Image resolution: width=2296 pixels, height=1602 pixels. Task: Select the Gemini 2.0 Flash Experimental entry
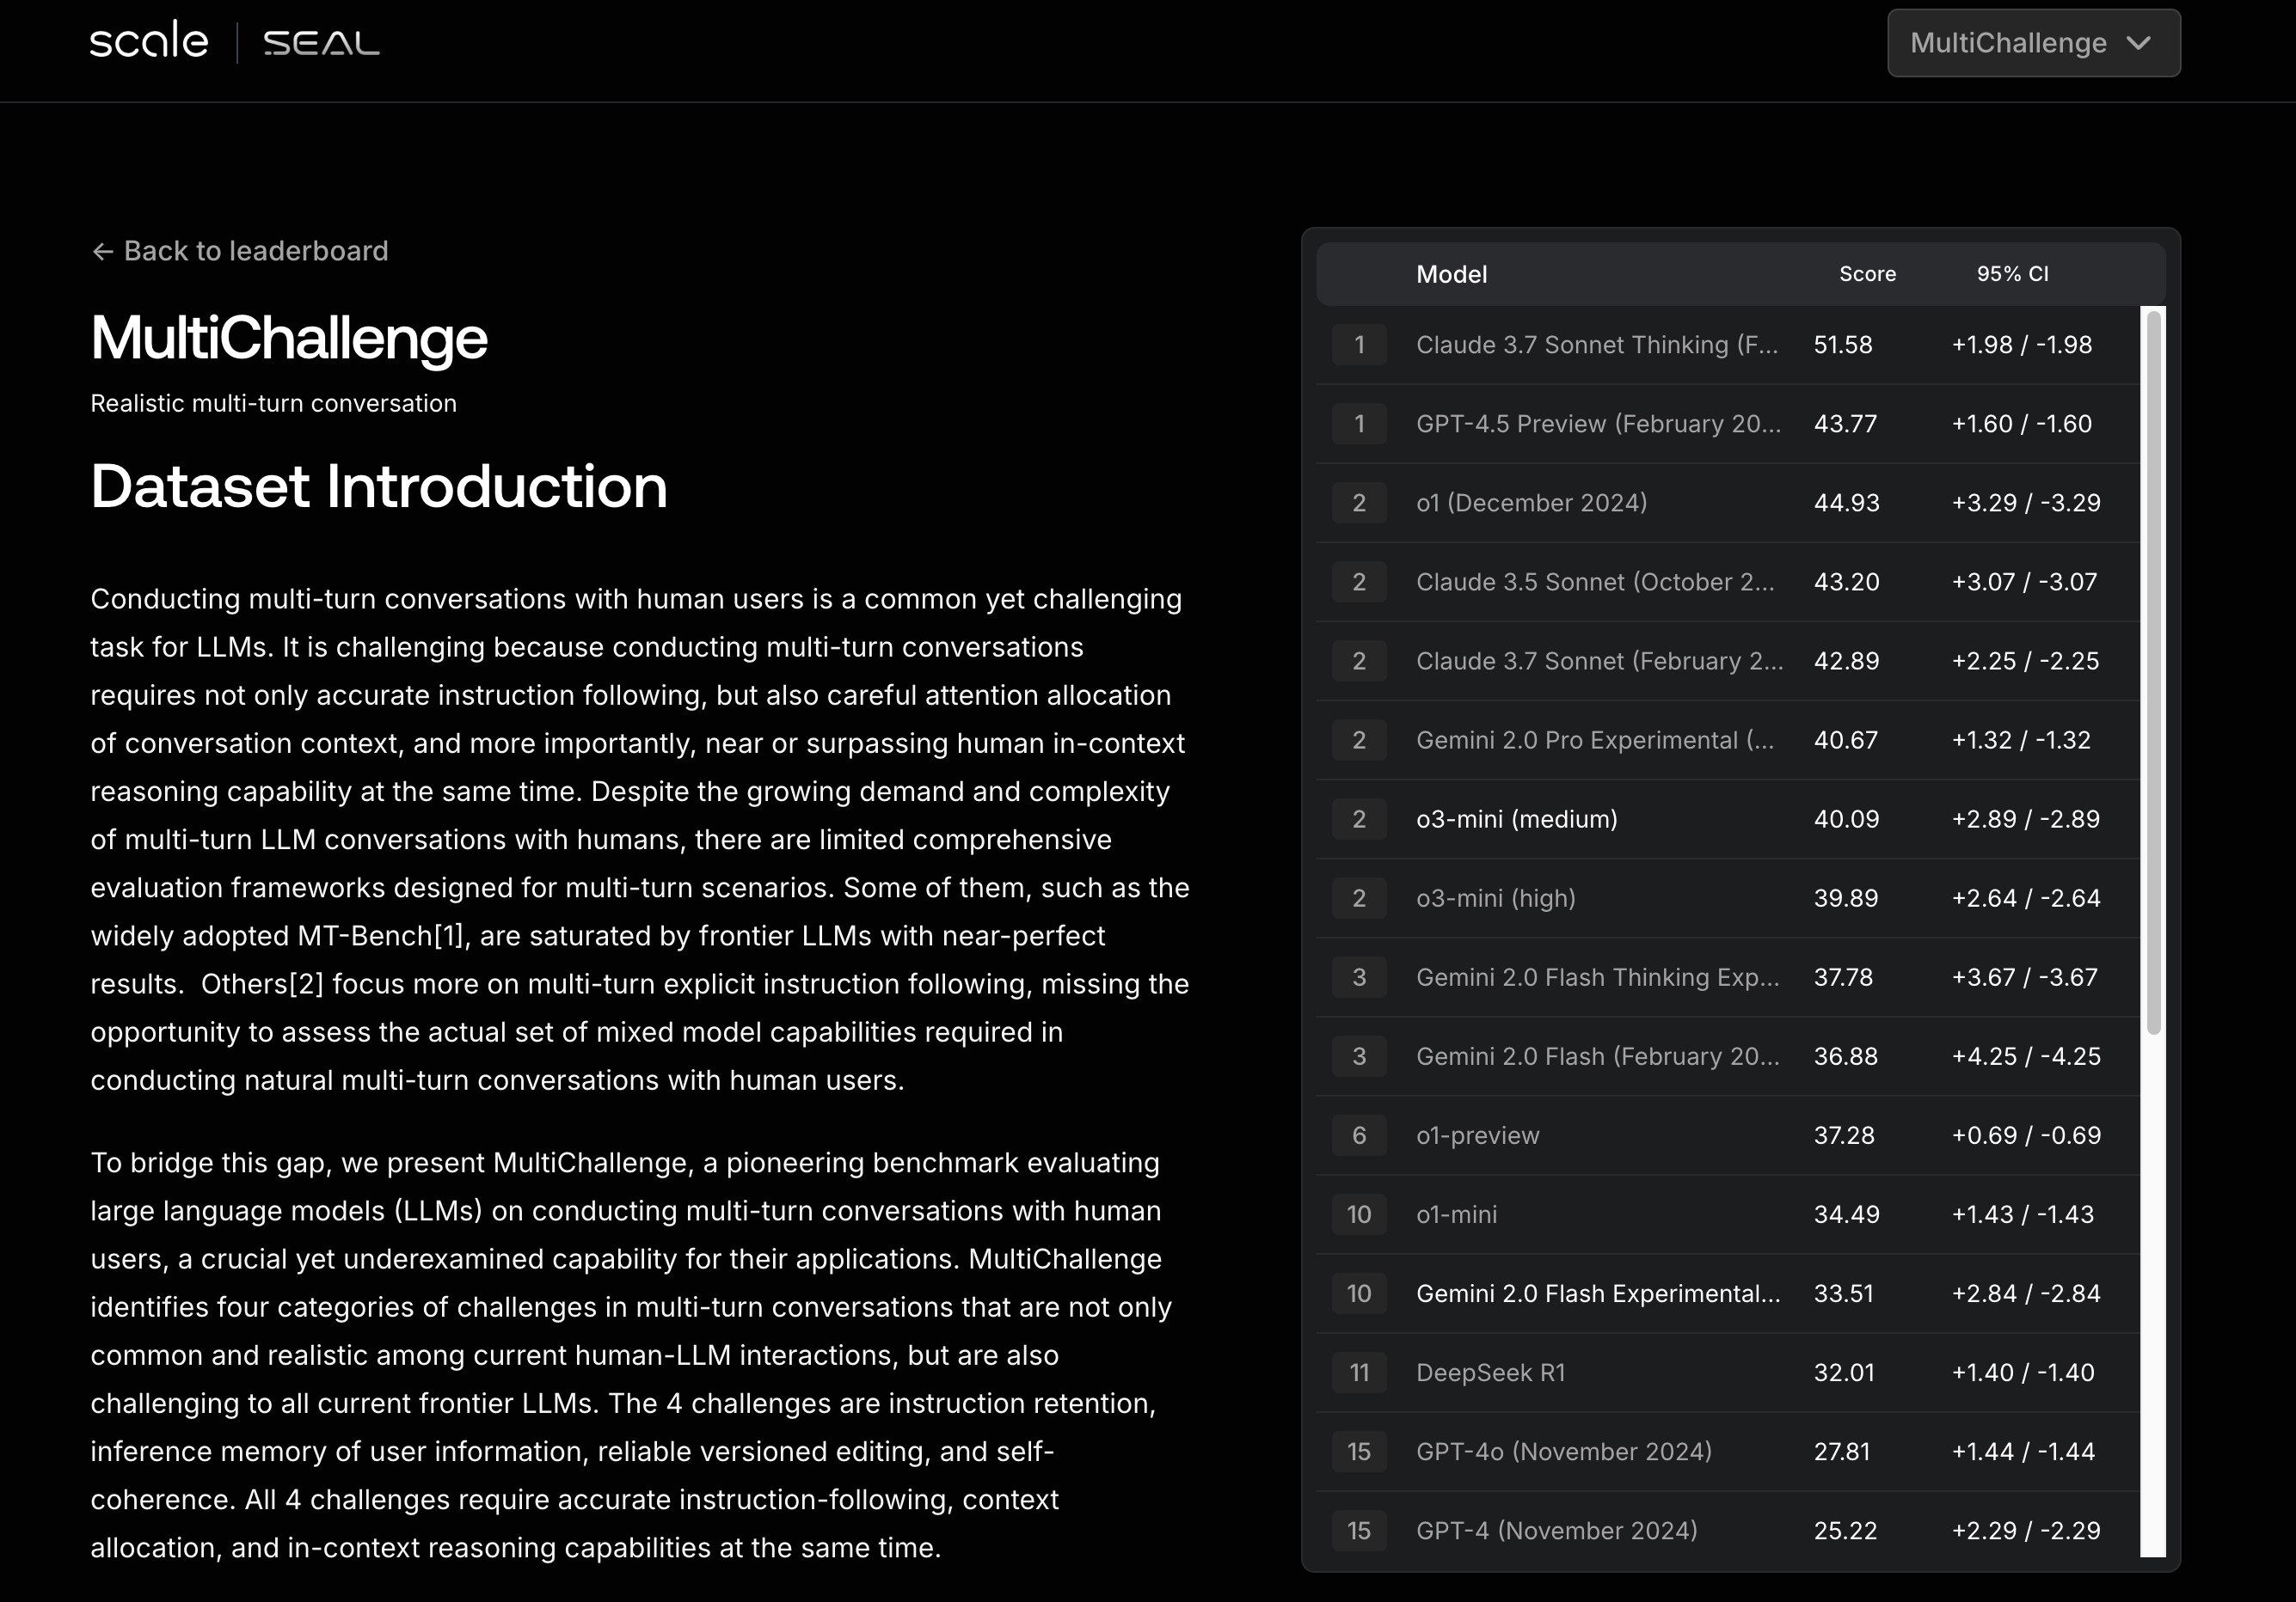(x=1597, y=1293)
